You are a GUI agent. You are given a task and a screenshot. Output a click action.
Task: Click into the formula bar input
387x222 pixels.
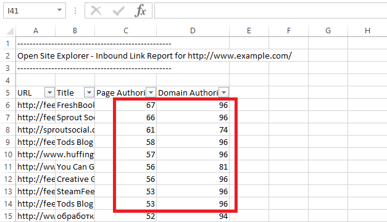coord(270,10)
